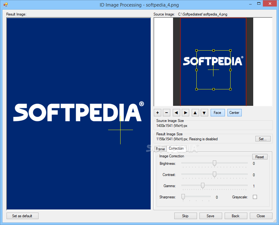Go Back to previous step
This screenshot has height=225, width=279.
point(236,216)
